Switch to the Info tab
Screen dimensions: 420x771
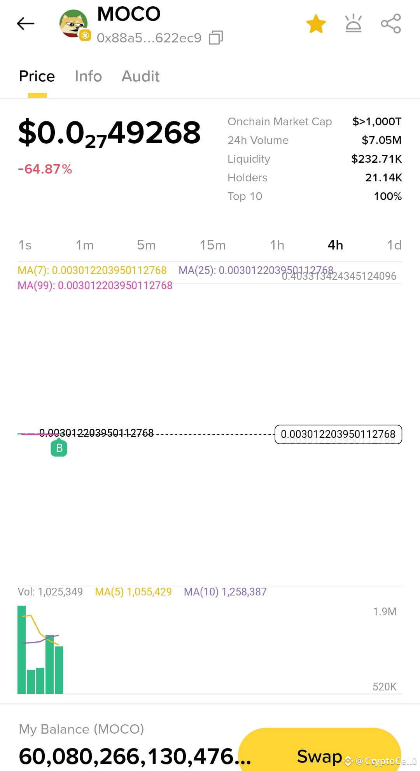(88, 76)
